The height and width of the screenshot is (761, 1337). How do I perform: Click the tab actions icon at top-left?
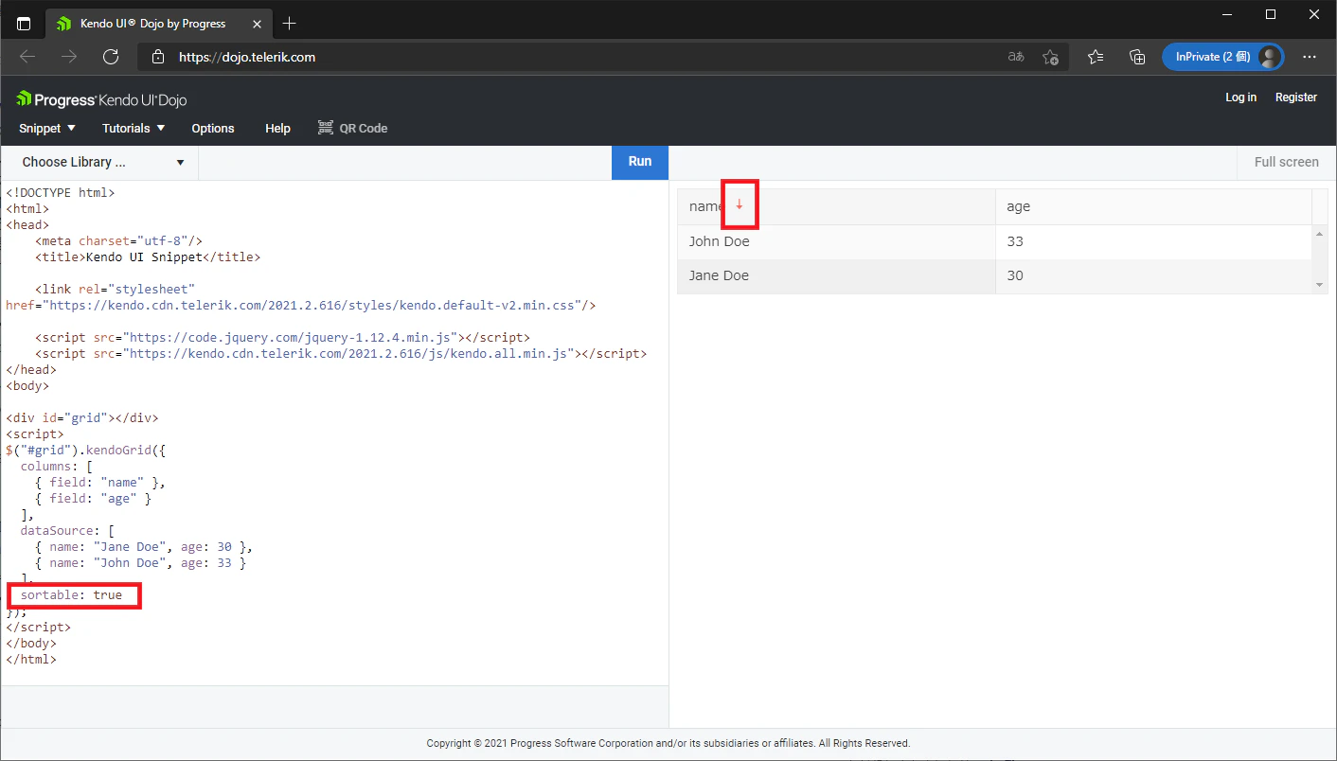pos(24,24)
